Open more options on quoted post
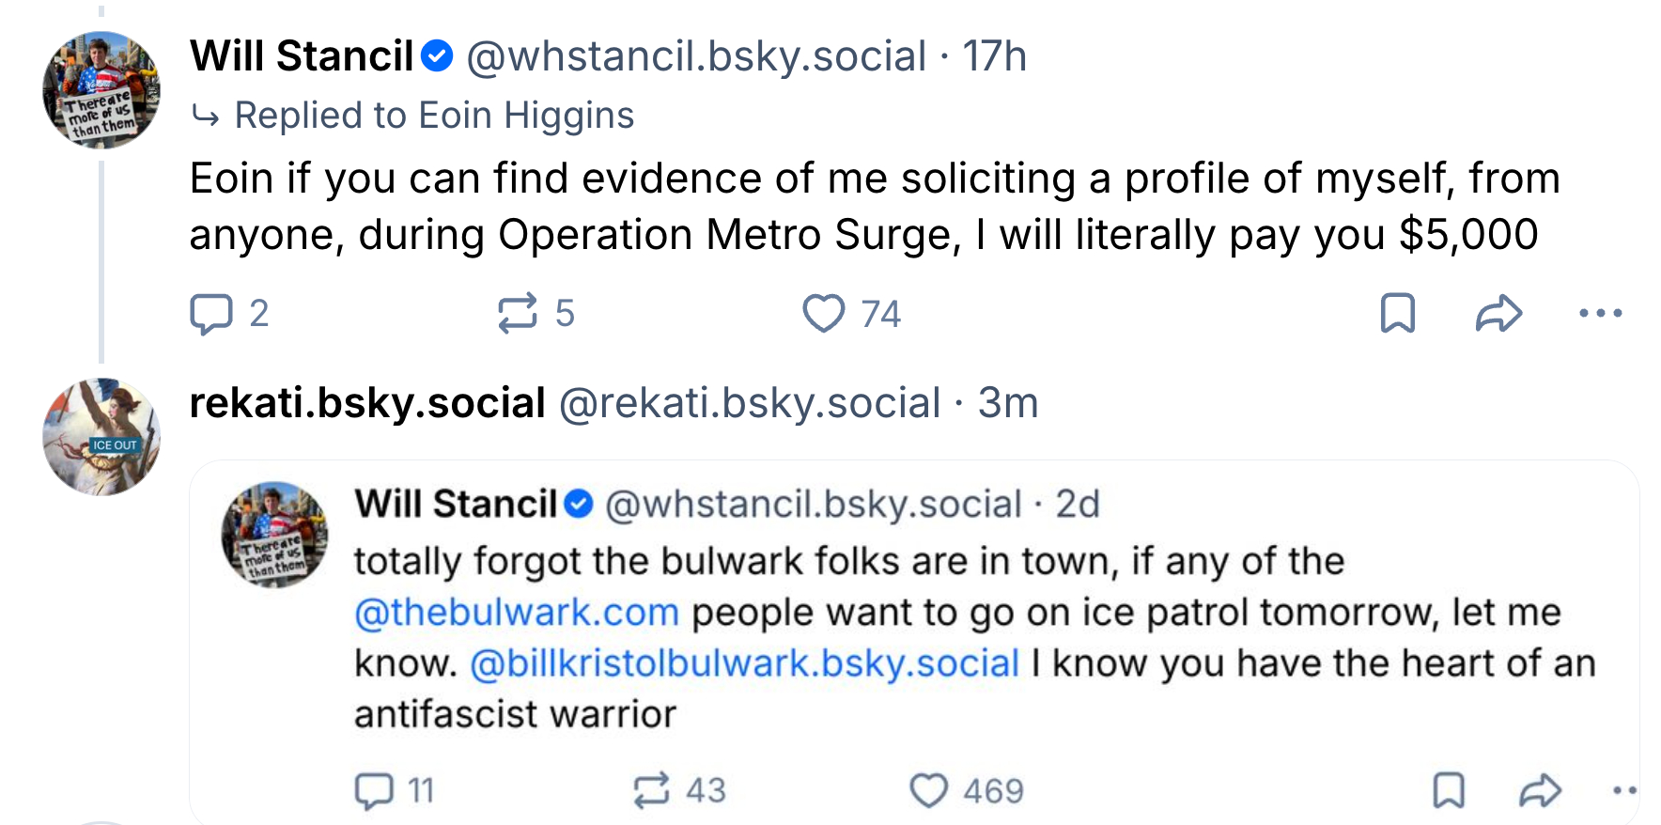Viewport: 1661px width, 825px height. (x=1625, y=791)
